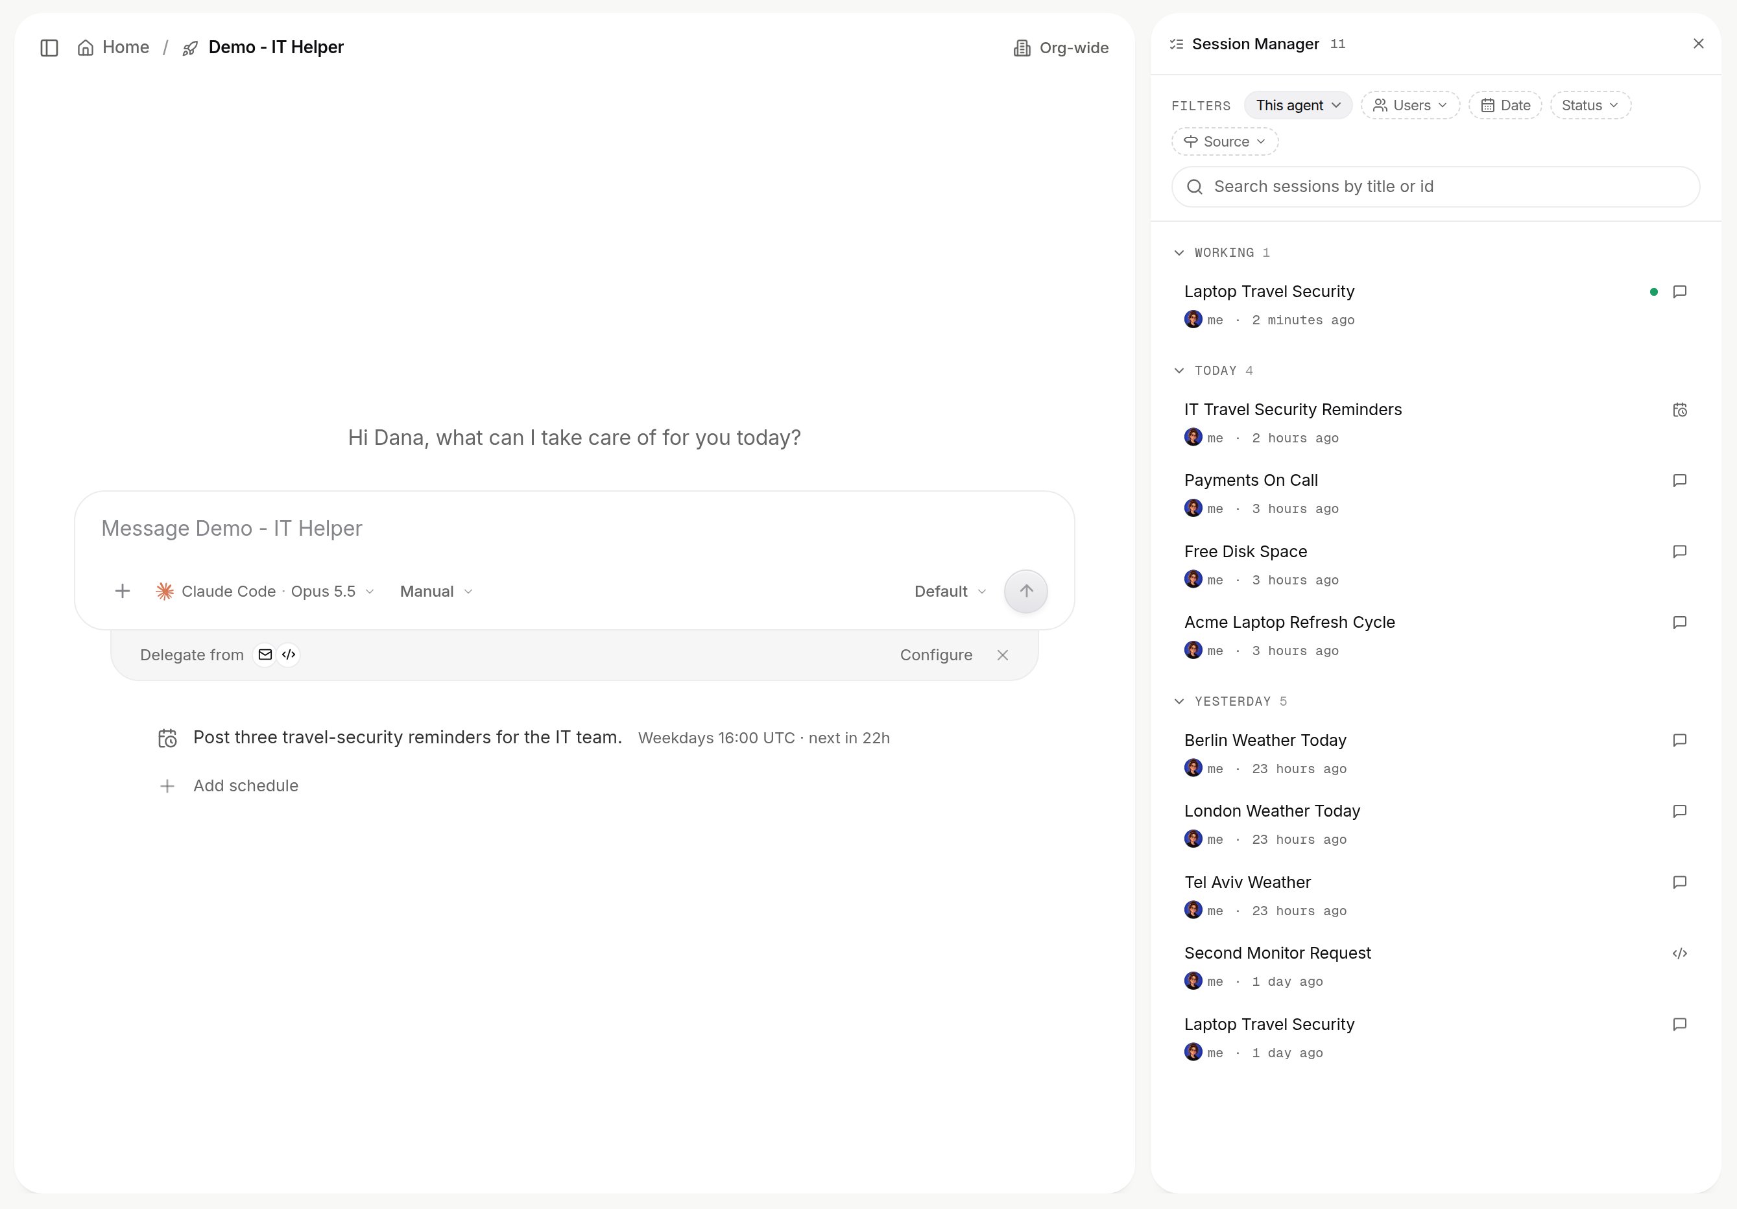Click the rocket icon beside Demo - IT Helper
Viewport: 1737px width, 1209px height.
tap(191, 49)
